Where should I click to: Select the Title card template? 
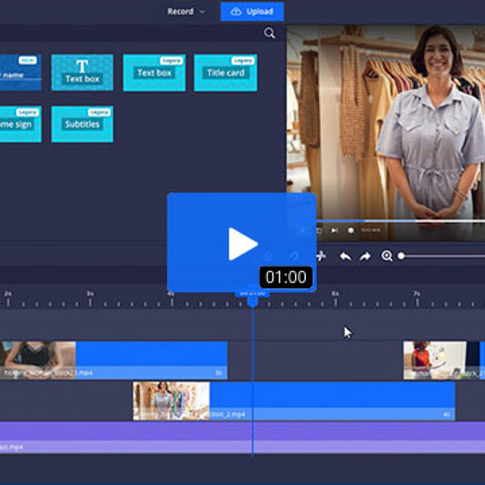tap(225, 72)
